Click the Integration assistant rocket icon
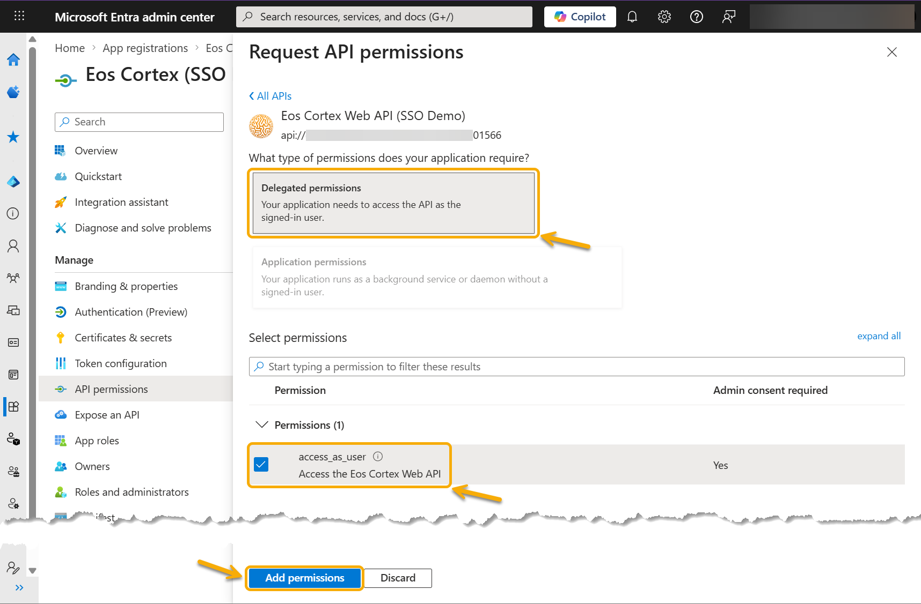 (x=61, y=202)
